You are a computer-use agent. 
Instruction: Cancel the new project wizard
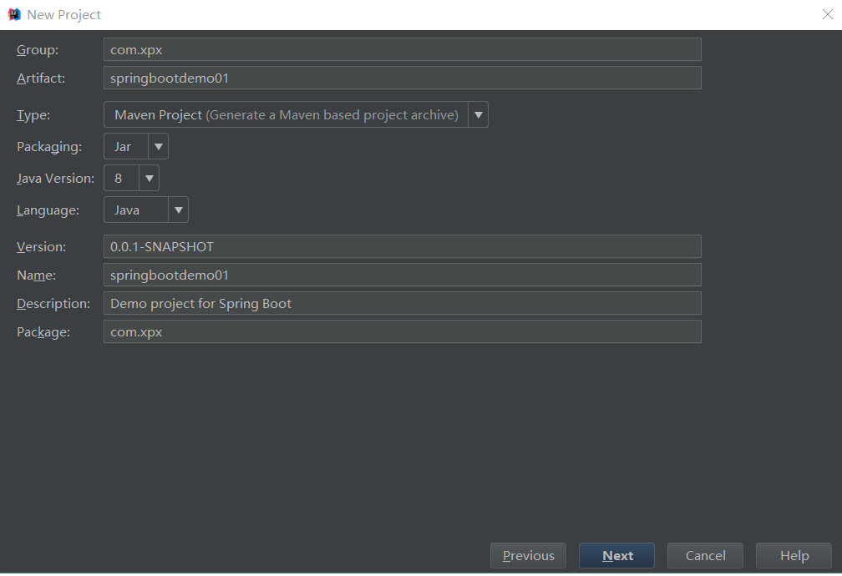coord(705,556)
